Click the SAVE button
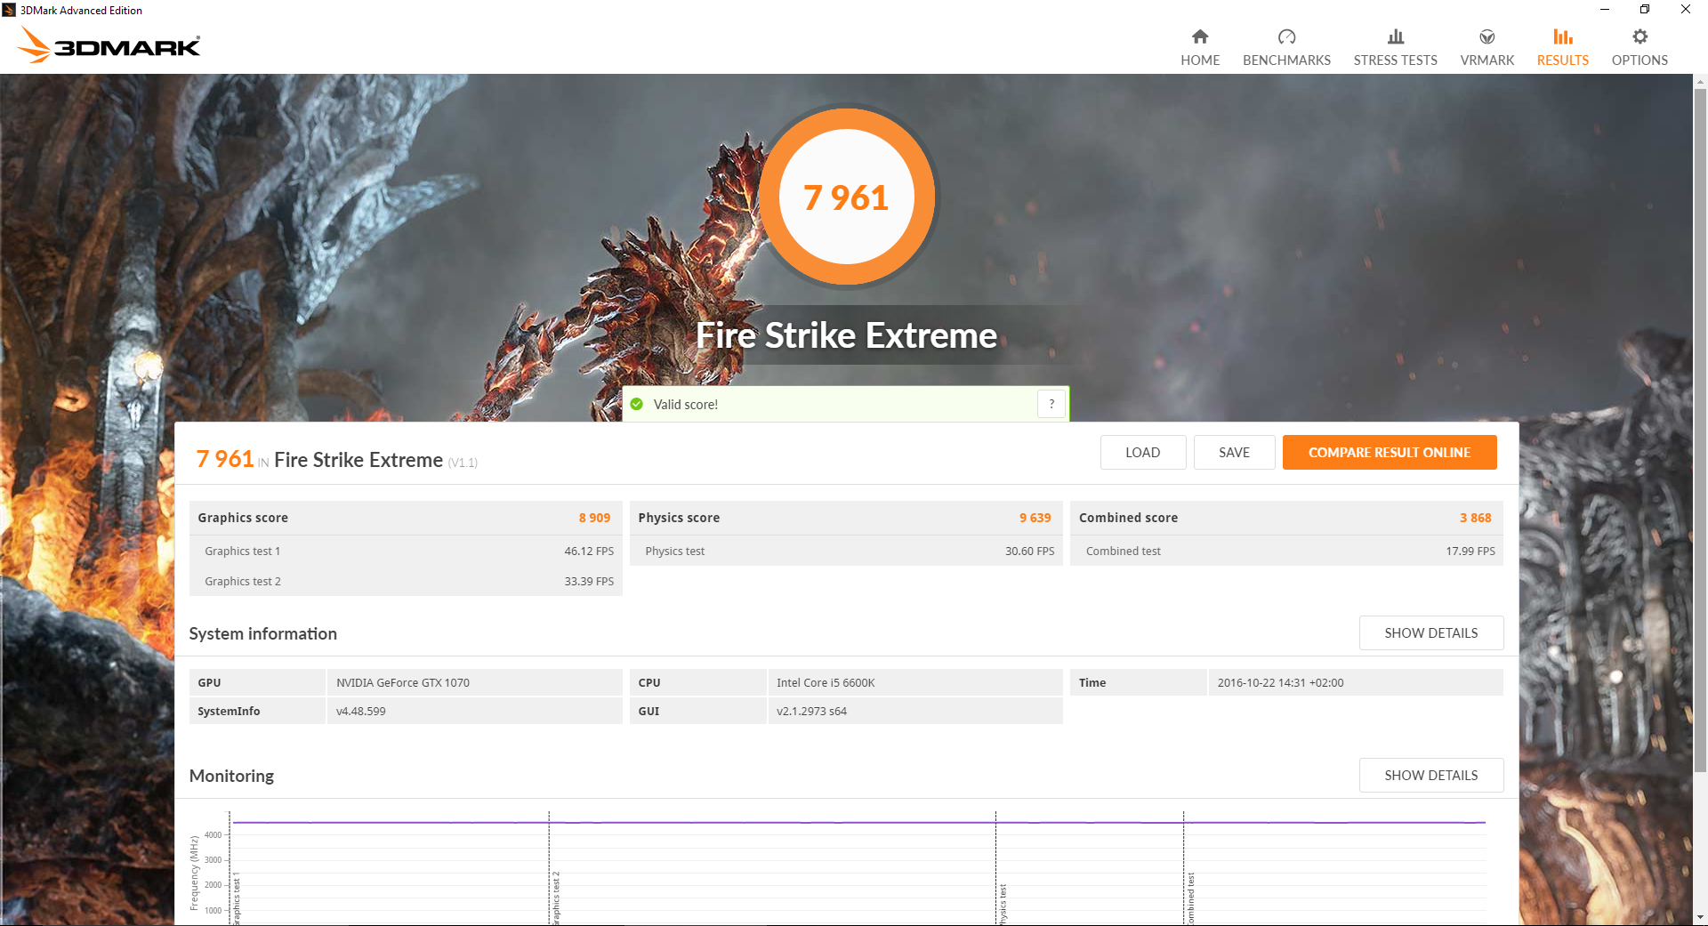The image size is (1708, 926). tap(1234, 452)
